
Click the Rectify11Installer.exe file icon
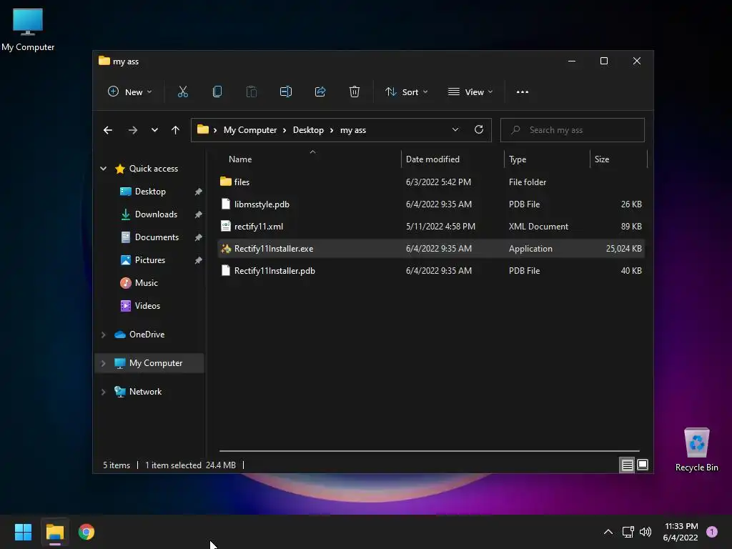tap(226, 249)
